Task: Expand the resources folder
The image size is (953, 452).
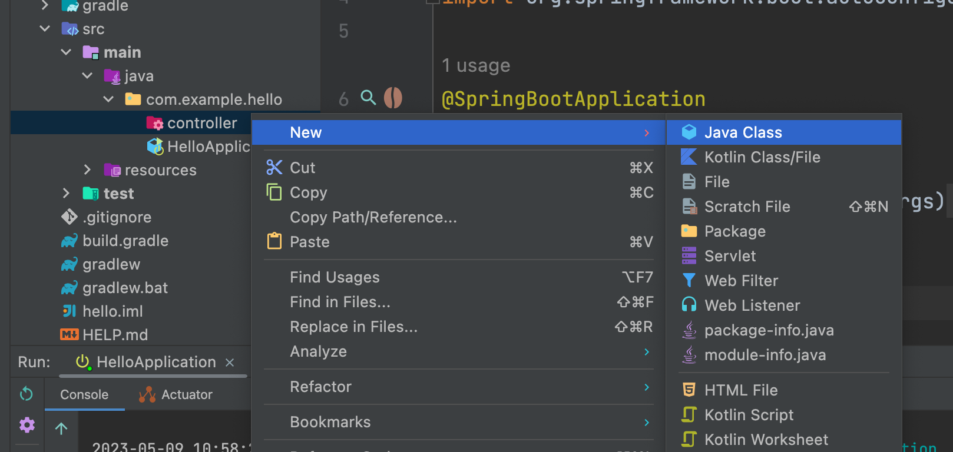Action: click(x=87, y=169)
